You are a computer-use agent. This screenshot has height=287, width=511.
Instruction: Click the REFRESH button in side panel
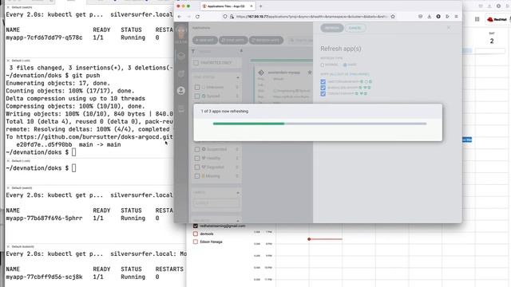(332, 28)
